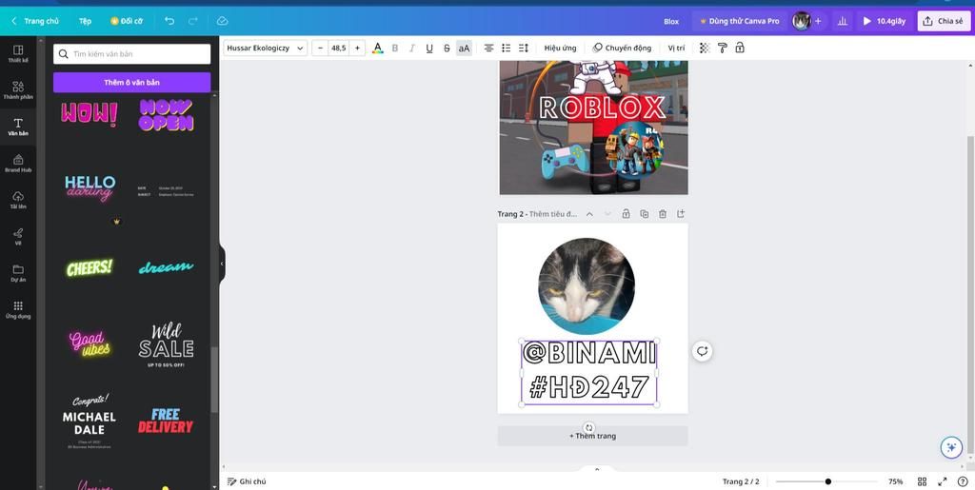The image size is (975, 490).
Task: Toggle strikethrough formatting
Action: (447, 48)
